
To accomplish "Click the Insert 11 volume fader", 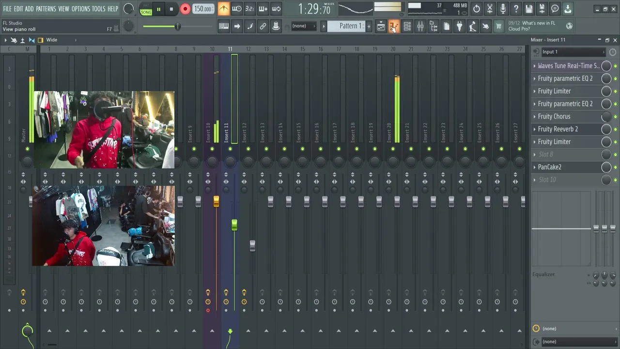I will point(234,225).
